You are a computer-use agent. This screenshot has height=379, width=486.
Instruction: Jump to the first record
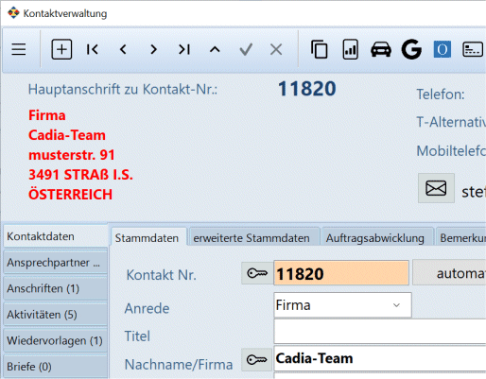tap(93, 49)
